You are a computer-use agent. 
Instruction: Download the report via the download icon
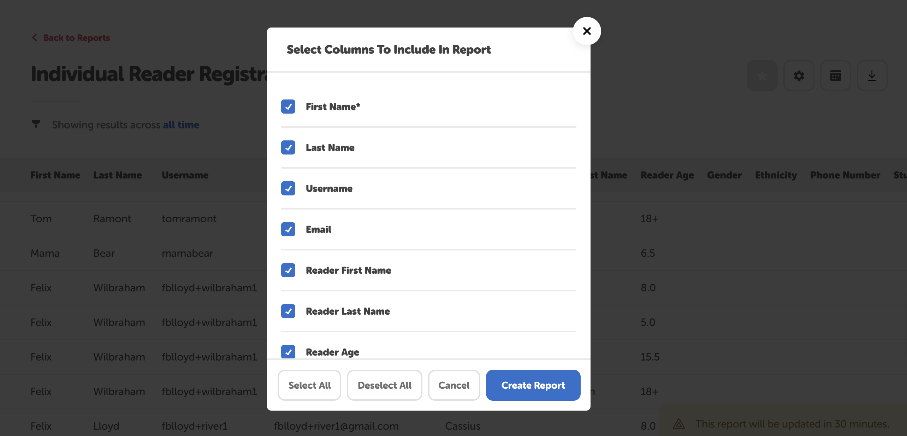[872, 75]
